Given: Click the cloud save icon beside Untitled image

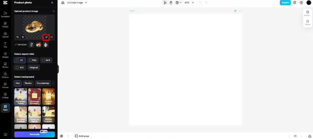Looking at the screenshot, I should (63, 3).
